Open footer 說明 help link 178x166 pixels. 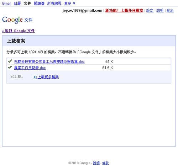(x=96, y=163)
